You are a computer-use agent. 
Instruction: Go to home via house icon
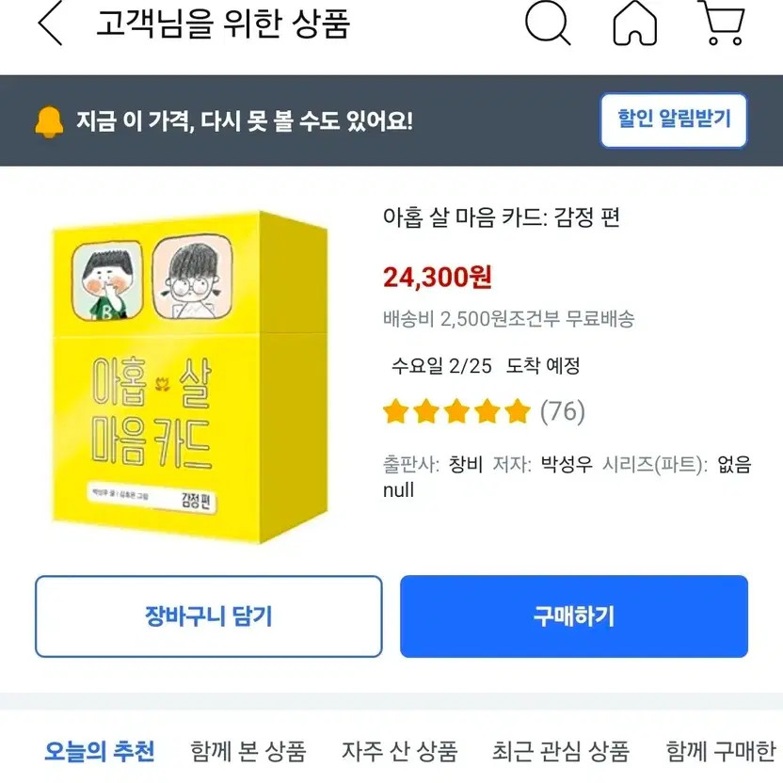[634, 23]
